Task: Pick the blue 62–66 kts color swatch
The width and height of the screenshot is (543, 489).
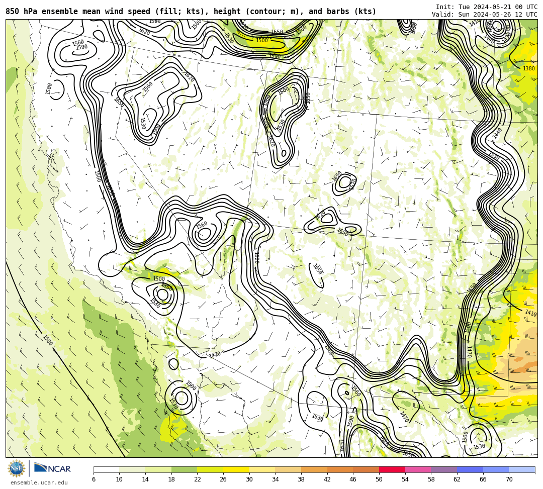Action: pos(470,469)
